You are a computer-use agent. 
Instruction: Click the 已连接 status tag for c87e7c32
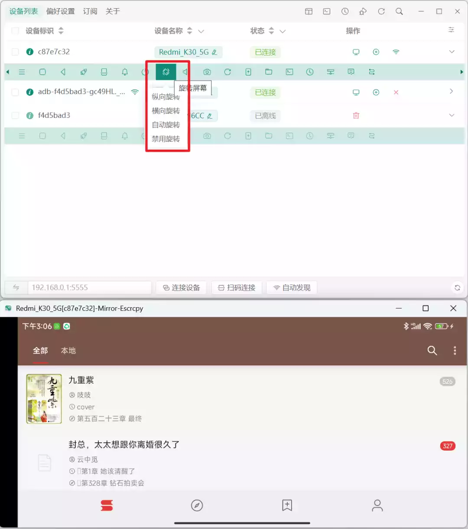pos(265,52)
